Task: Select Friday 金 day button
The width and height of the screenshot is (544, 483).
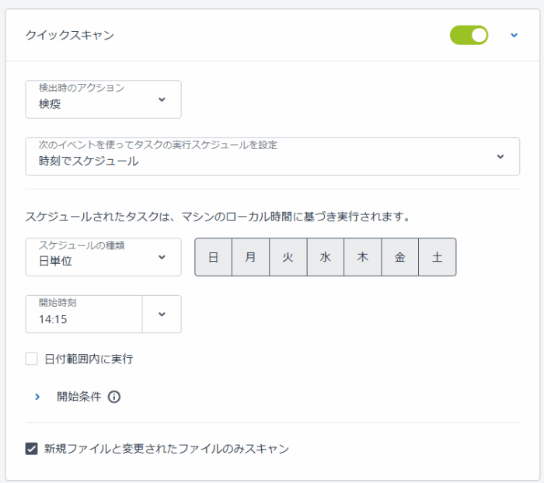Action: [399, 257]
